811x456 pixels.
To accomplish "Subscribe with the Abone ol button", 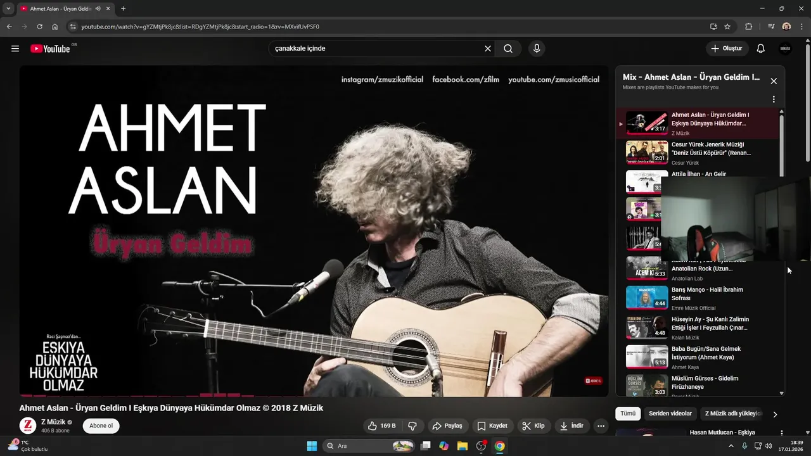I will [101, 426].
